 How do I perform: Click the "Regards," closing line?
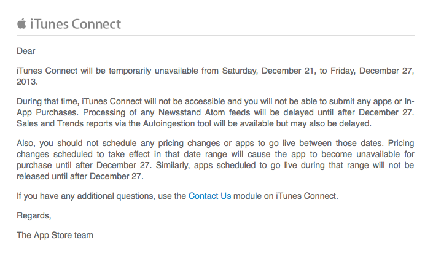click(34, 216)
